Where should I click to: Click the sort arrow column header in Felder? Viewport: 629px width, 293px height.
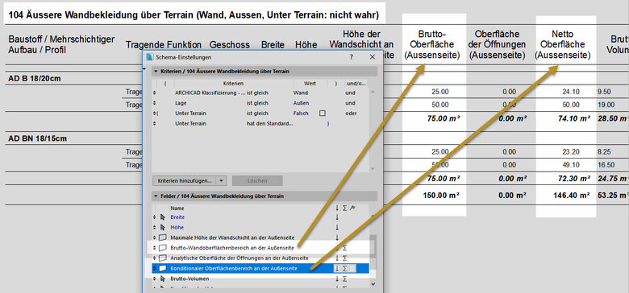click(337, 208)
